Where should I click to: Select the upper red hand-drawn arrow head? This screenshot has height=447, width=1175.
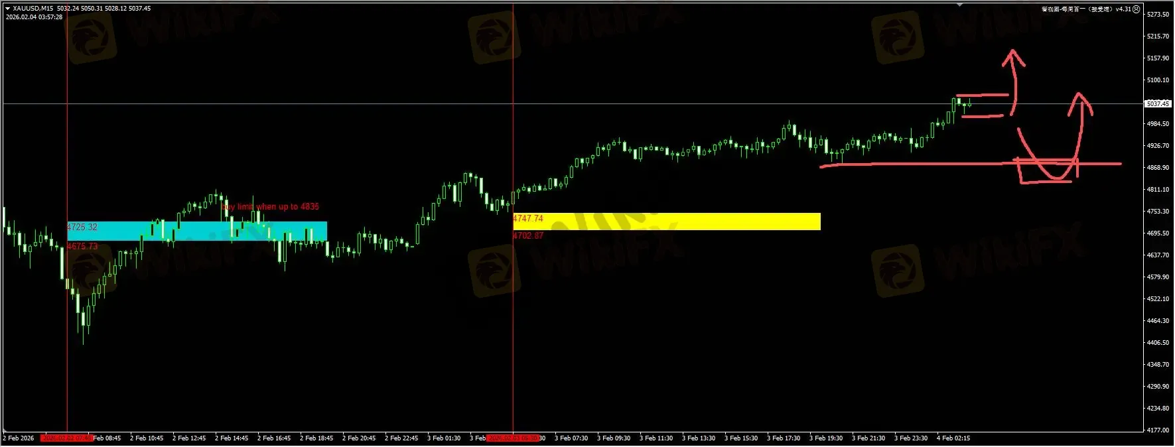click(1012, 56)
